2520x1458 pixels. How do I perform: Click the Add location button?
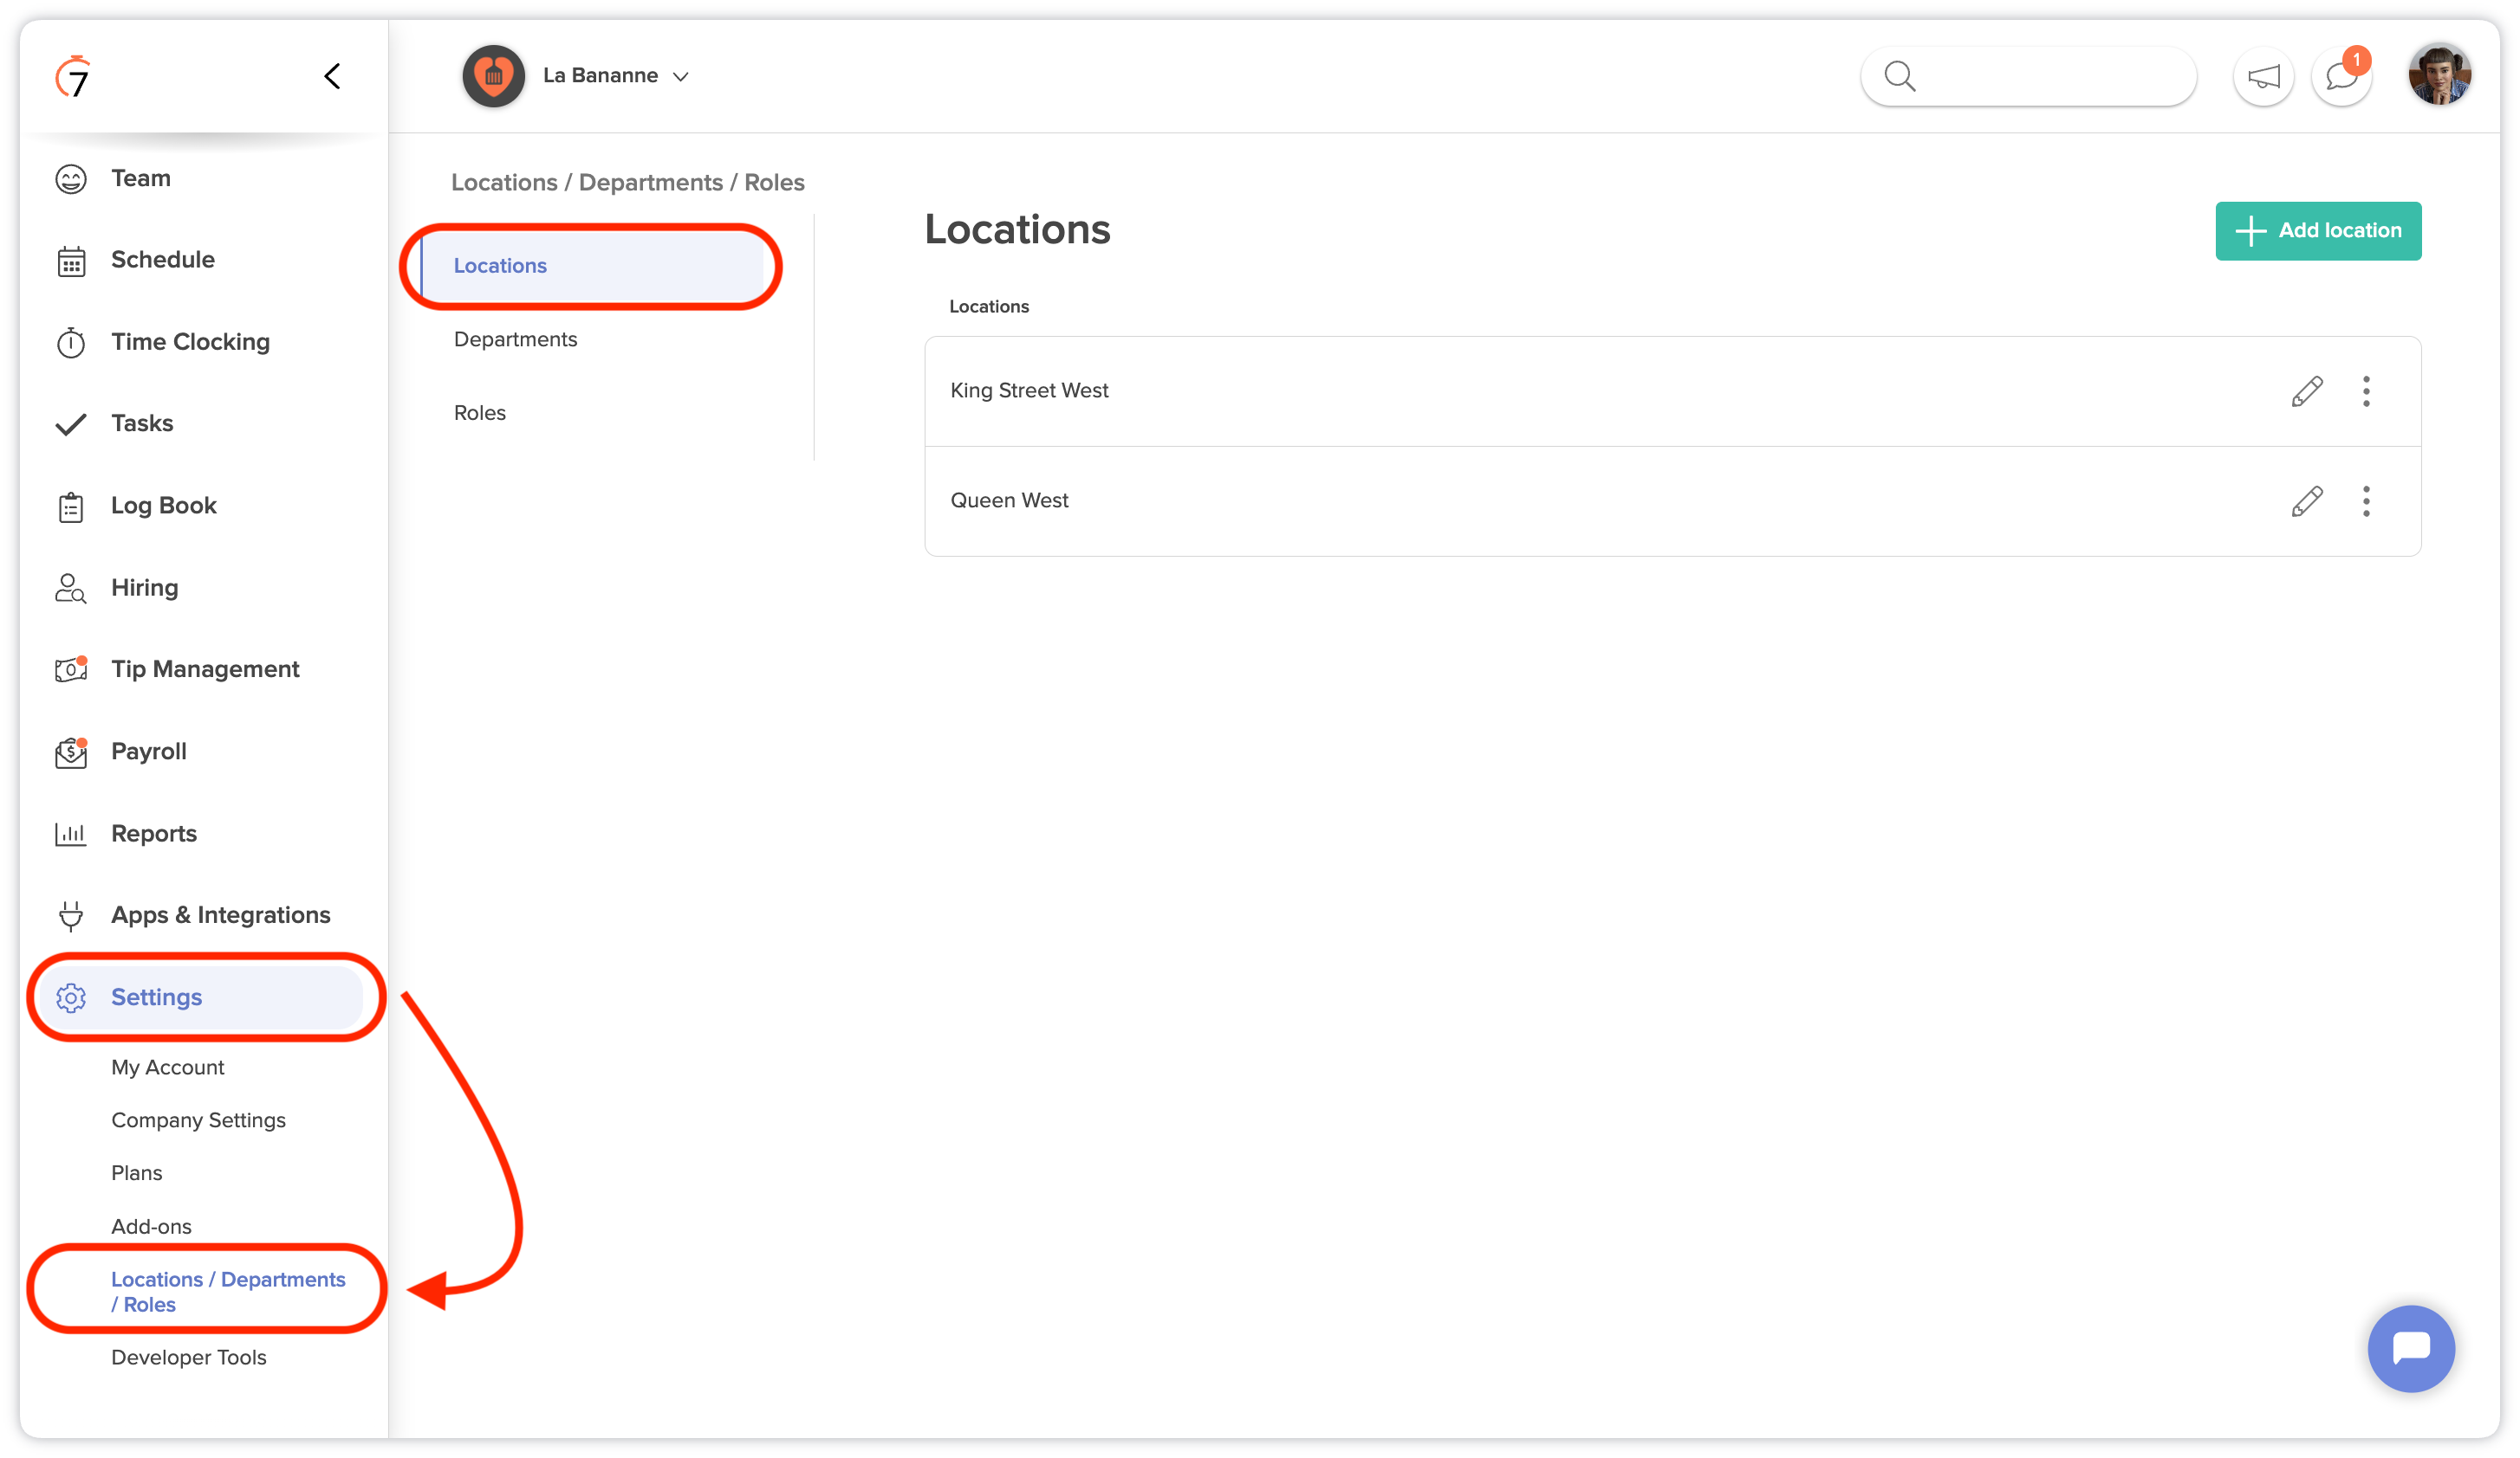[2318, 231]
